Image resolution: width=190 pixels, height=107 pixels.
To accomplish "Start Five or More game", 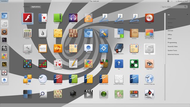I will pos(28,64).
